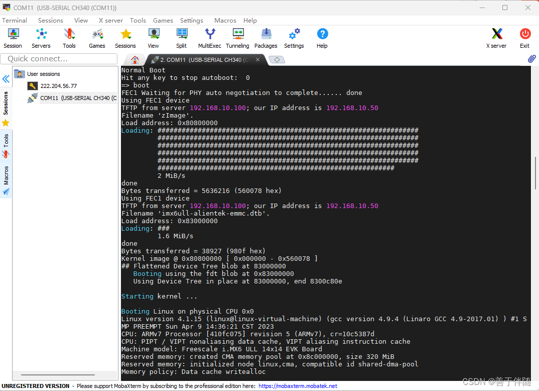The height and width of the screenshot is (391, 539).
Task: Open the Sessions star toolbar icon
Action: coord(125,38)
